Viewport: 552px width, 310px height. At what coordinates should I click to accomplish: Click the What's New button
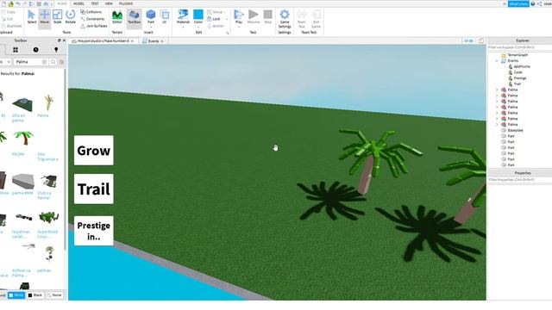pyautogui.click(x=518, y=3)
